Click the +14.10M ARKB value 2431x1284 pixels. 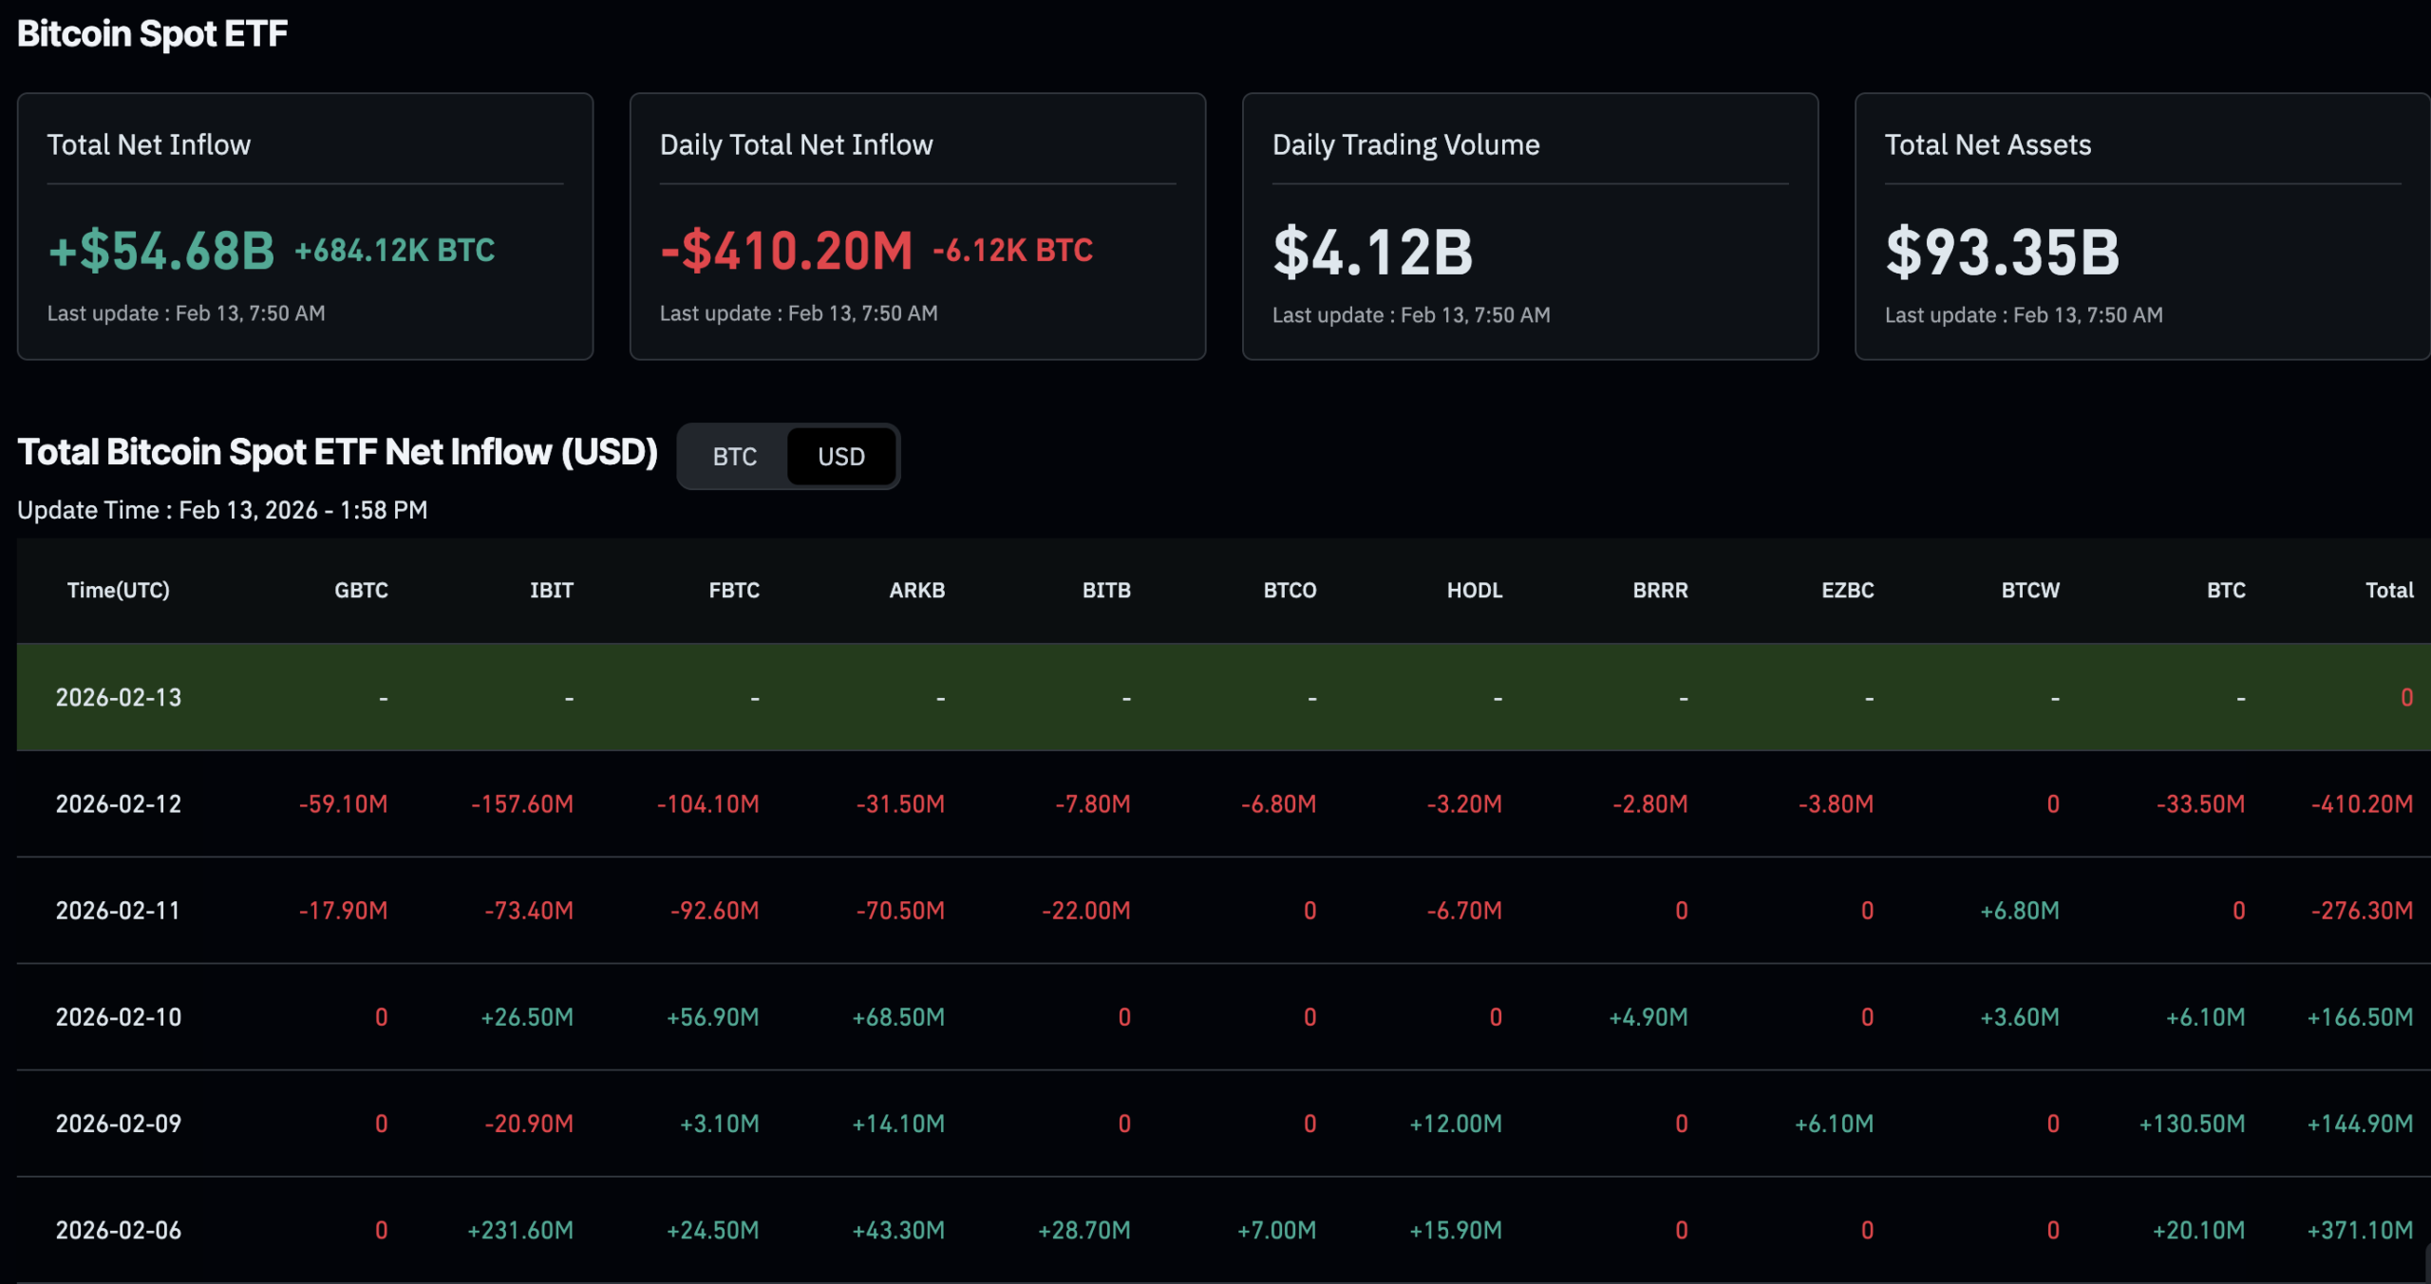pyautogui.click(x=898, y=1123)
